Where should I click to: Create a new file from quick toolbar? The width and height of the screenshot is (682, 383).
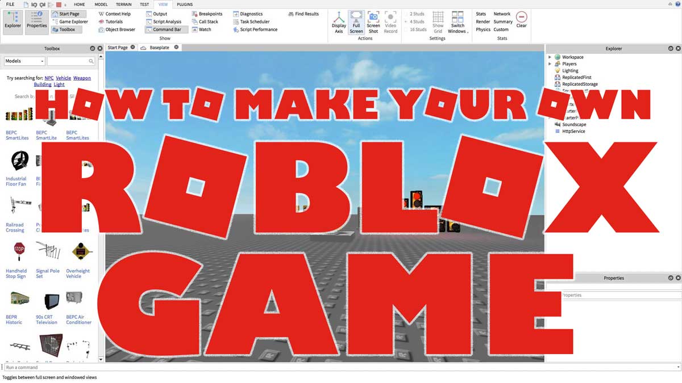coord(27,5)
